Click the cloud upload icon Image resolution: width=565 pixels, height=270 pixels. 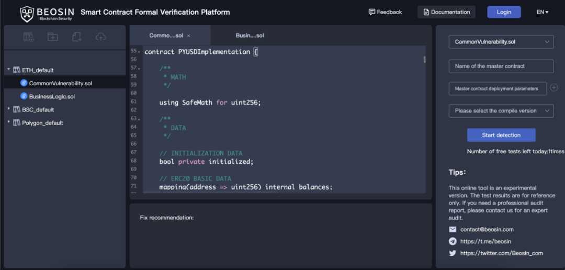coord(101,37)
